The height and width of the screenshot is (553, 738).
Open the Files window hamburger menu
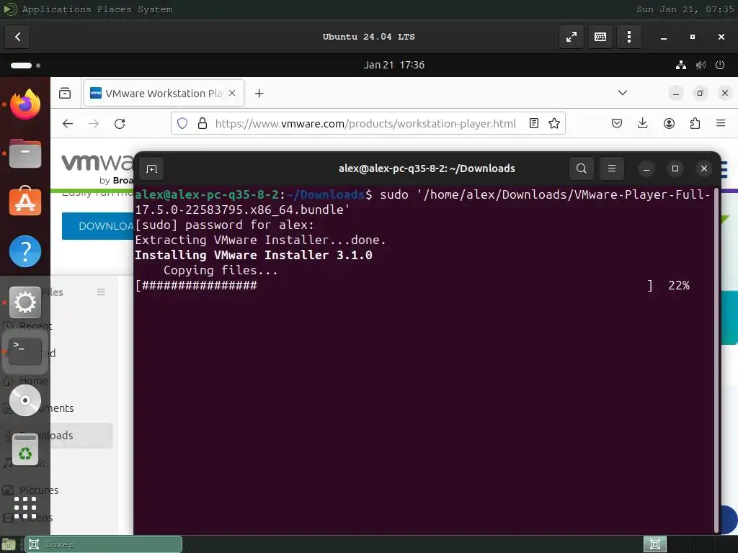101,292
